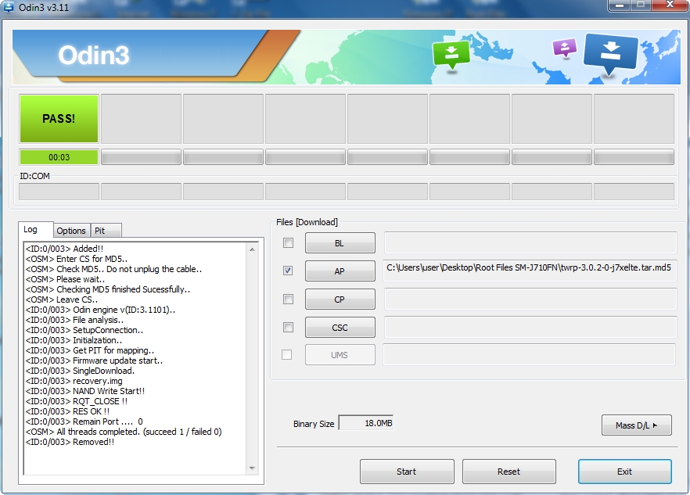Maximize the Odin3 v3.11 window

point(641,5)
